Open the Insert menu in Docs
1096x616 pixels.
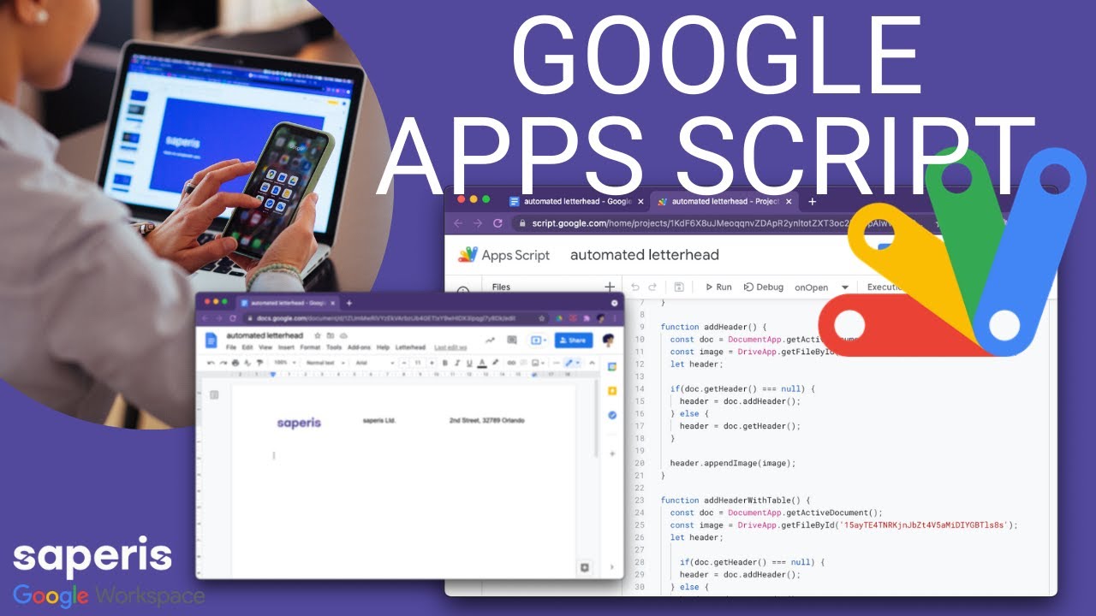(x=286, y=347)
